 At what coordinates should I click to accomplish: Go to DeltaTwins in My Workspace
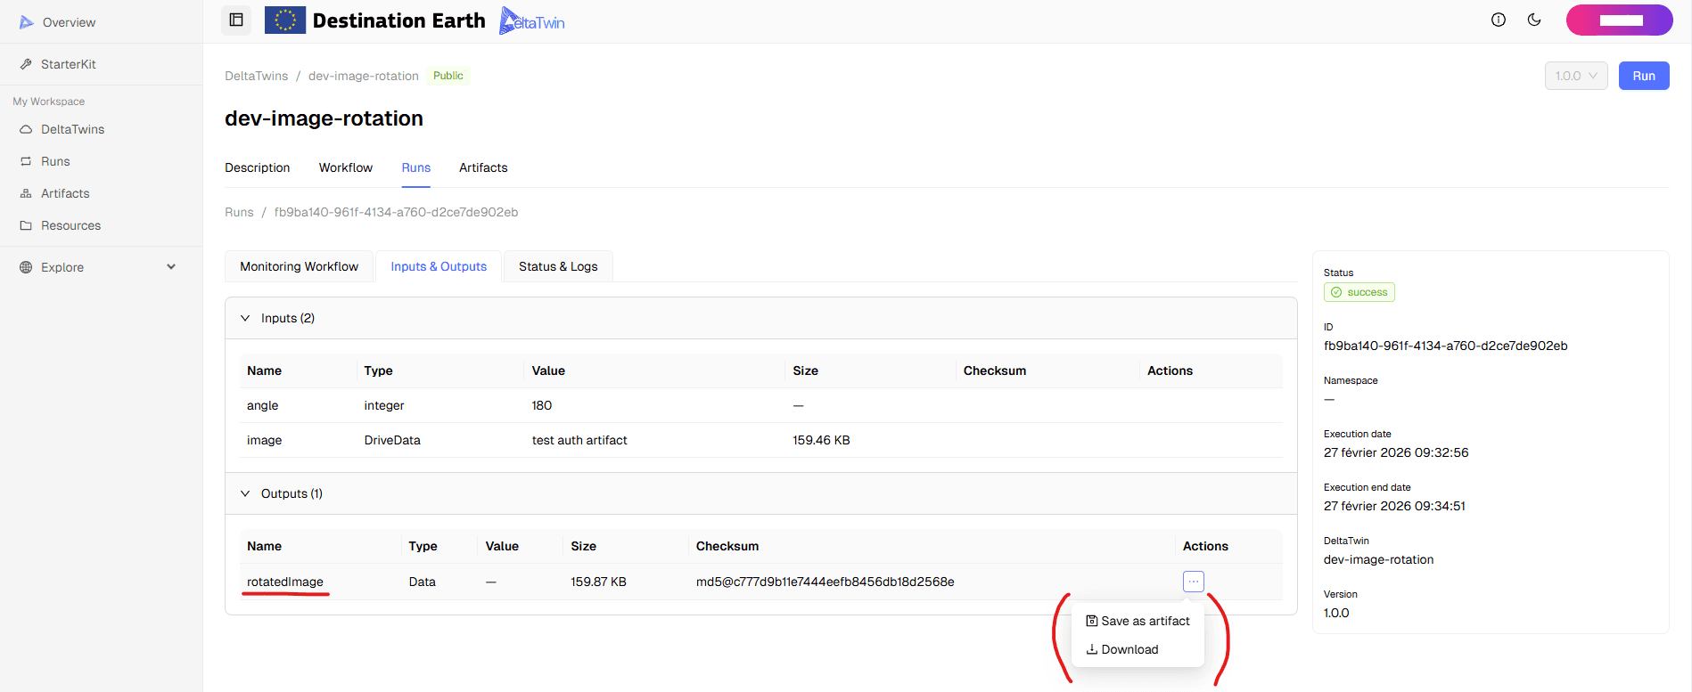(x=72, y=129)
